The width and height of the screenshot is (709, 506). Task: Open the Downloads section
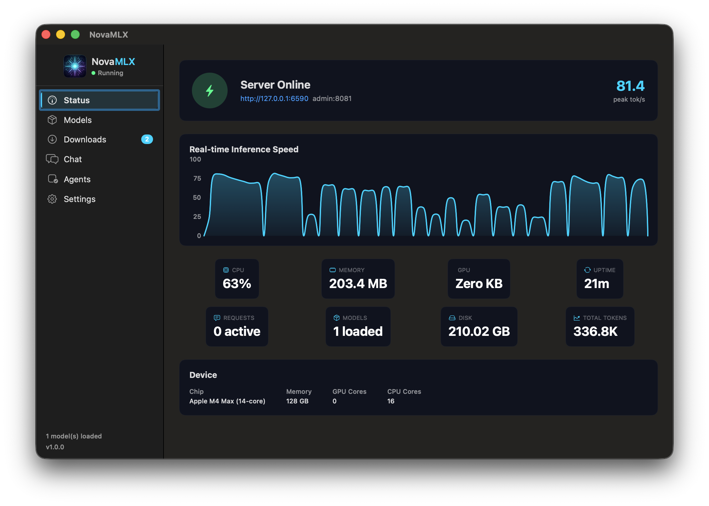pos(99,139)
